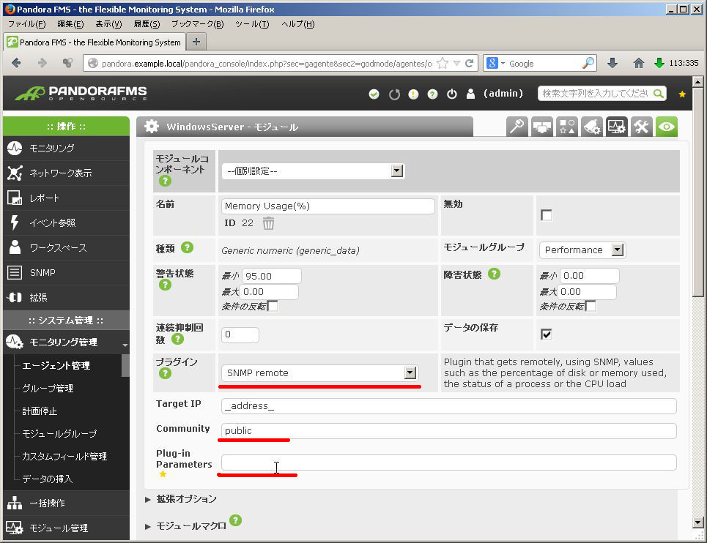Click the Target IP input field
This screenshot has height=543, width=707.
click(448, 405)
